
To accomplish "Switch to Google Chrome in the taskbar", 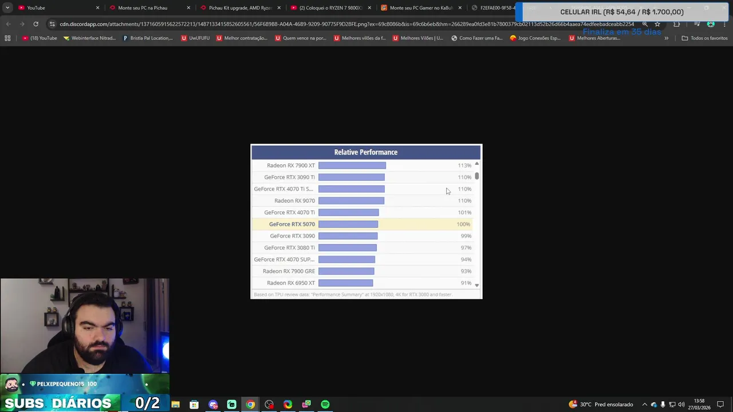I will pyautogui.click(x=250, y=405).
